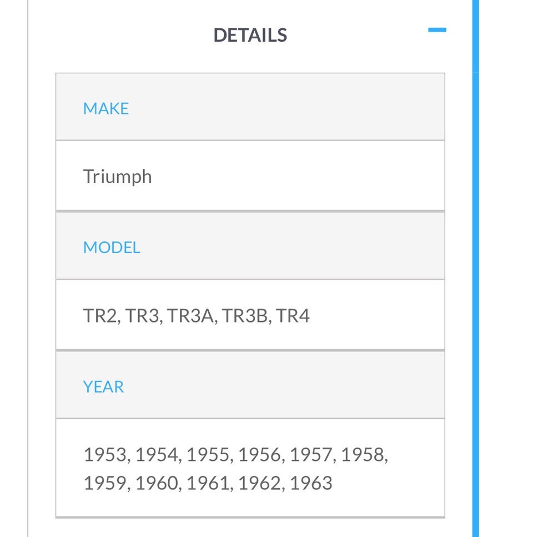Click the YEAR label
Viewport: 533px width, 537px height.
103,387
